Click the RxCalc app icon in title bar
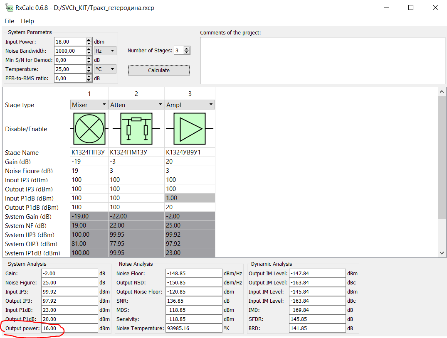 tap(10, 8)
